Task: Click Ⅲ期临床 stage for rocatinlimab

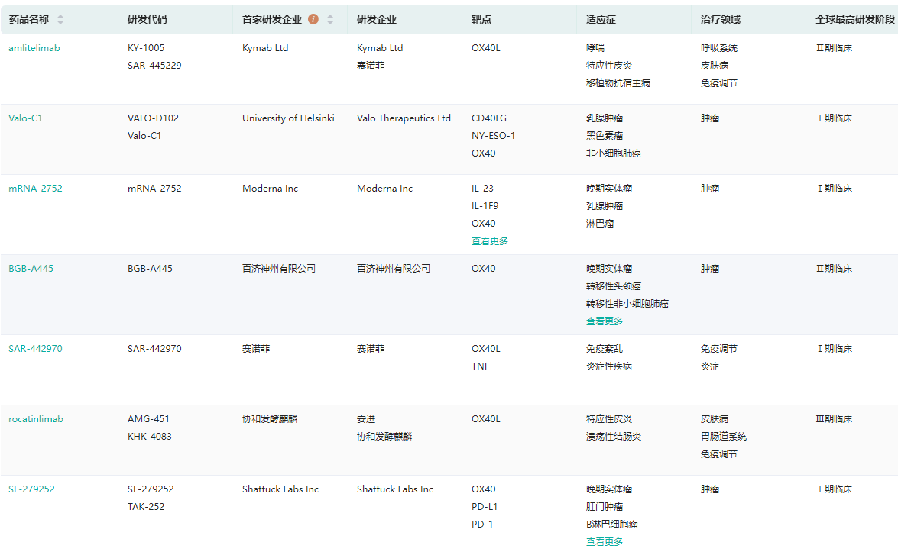Action: 834,419
